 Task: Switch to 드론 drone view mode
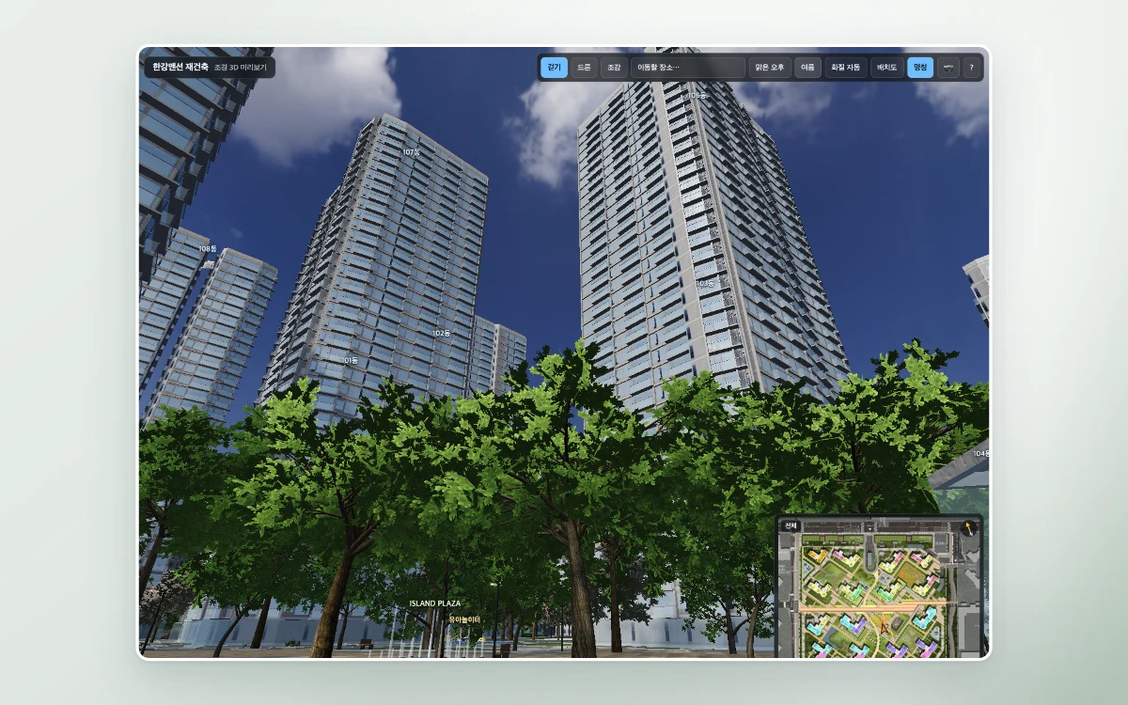click(x=584, y=68)
